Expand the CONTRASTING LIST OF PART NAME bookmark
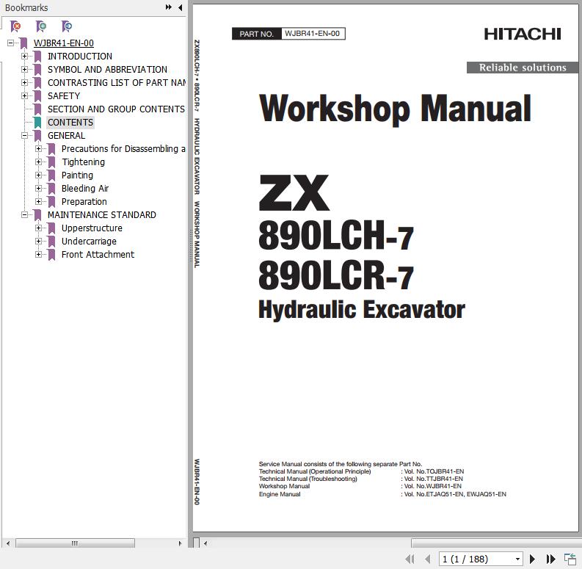This screenshot has height=569, width=582. pos(24,83)
